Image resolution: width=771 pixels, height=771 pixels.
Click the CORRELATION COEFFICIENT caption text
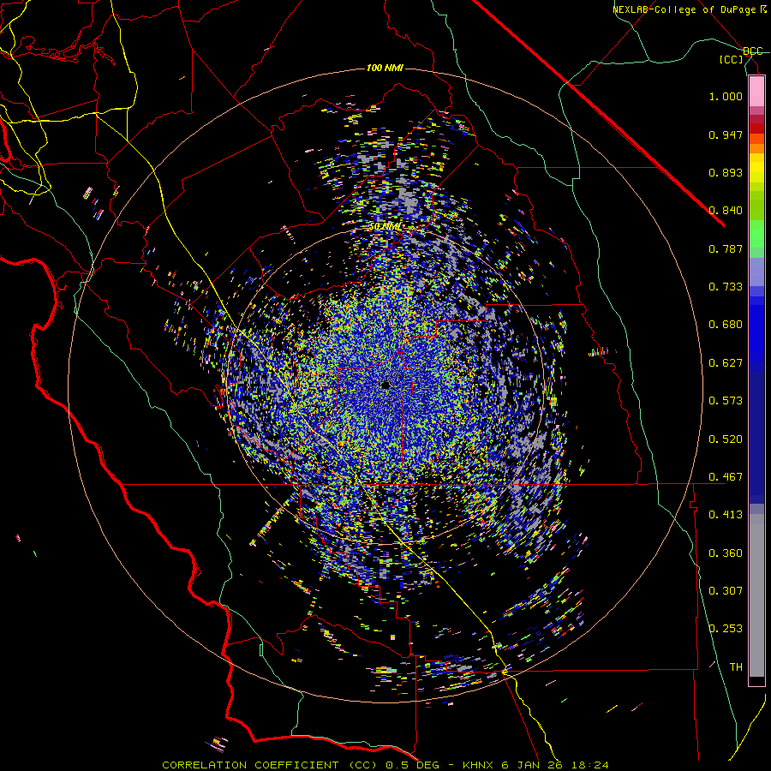click(x=250, y=765)
